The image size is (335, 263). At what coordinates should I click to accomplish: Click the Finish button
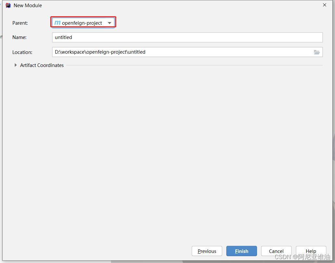tap(242, 251)
